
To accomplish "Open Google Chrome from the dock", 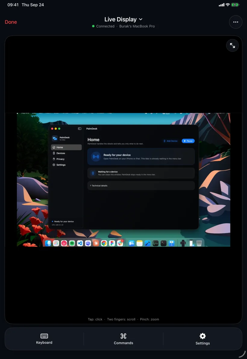I will (x=104, y=243).
